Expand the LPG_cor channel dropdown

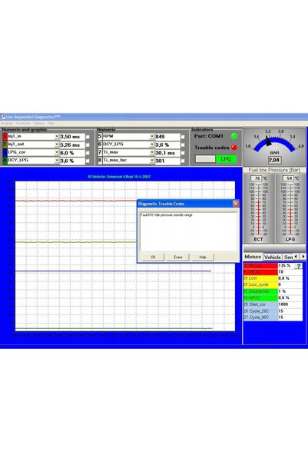(x=57, y=153)
